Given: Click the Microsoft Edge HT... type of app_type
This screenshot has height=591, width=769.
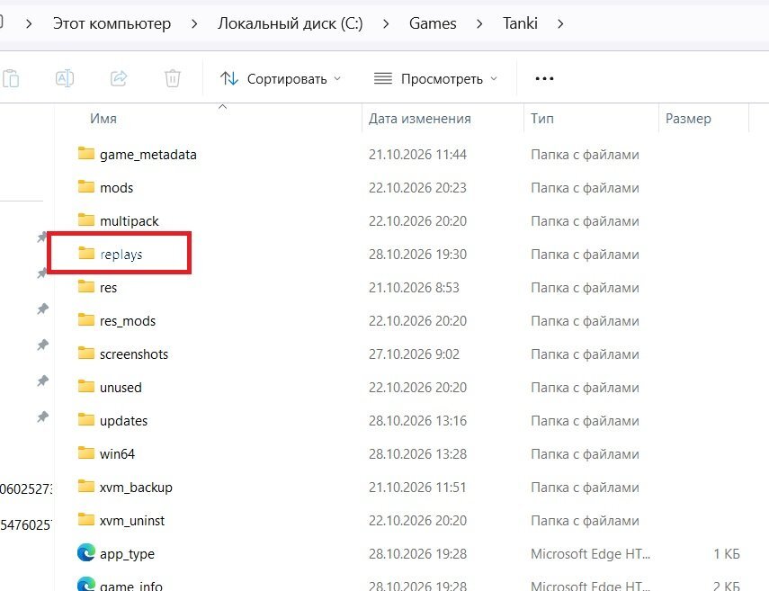Looking at the screenshot, I should pos(591,554).
